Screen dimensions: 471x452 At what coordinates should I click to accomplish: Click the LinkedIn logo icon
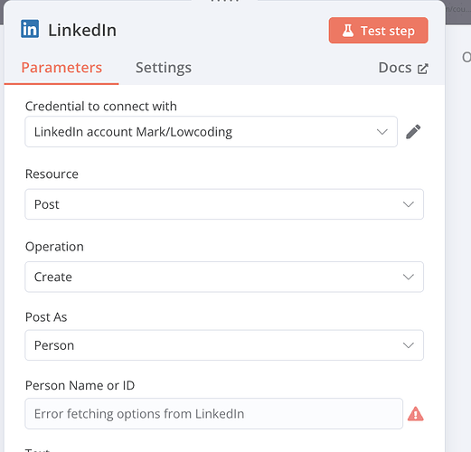click(30, 29)
